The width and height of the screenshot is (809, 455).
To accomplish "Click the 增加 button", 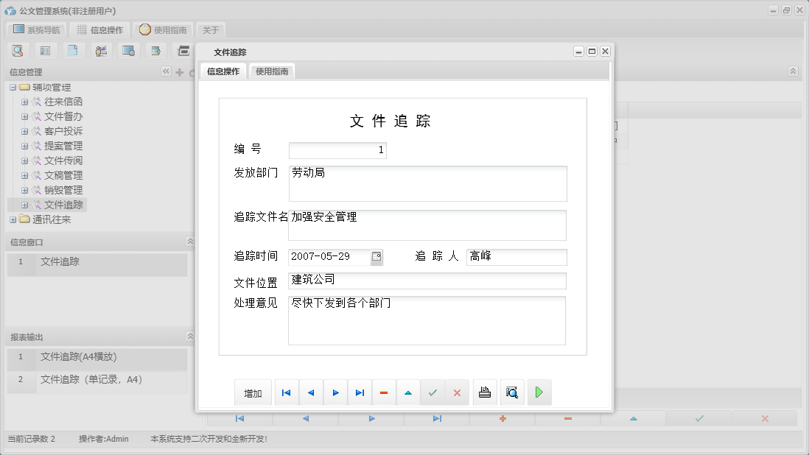I will [x=253, y=392].
